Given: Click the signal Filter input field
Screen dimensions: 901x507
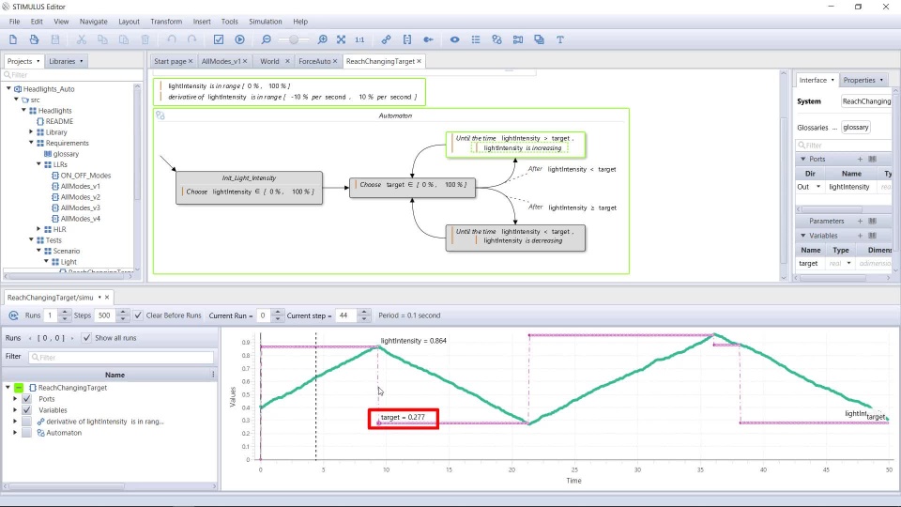Looking at the screenshot, I should coord(121,358).
